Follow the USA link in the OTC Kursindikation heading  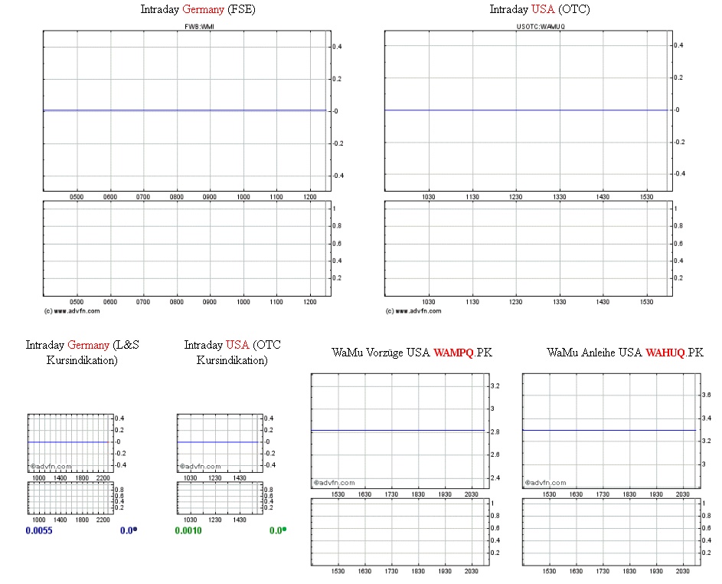coord(237,345)
